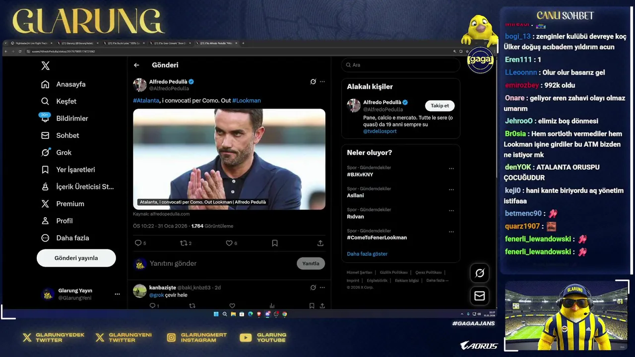Click the #Lookman hashtag in the post
This screenshot has height=357, width=635.
pyautogui.click(x=247, y=100)
